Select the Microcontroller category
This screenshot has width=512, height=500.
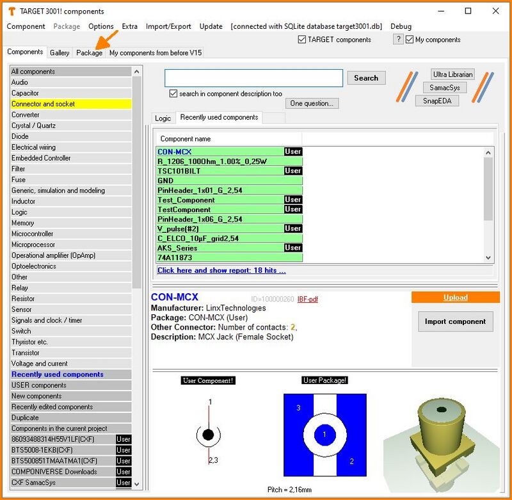[71, 234]
